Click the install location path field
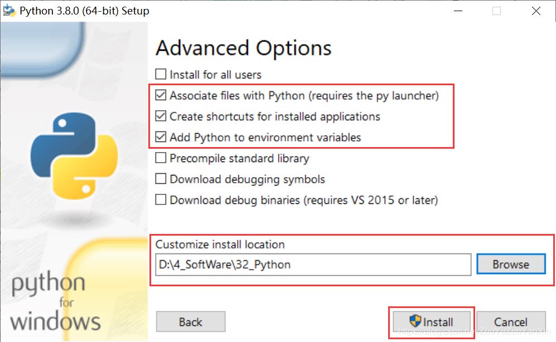The height and width of the screenshot is (342, 556). point(312,265)
